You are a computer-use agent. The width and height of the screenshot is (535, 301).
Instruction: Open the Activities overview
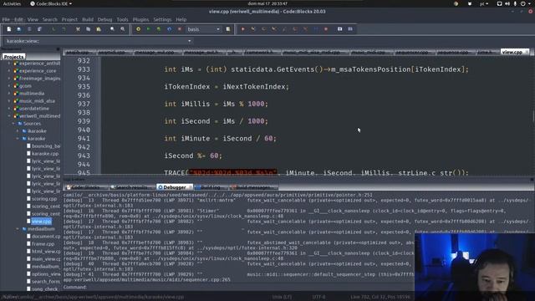[12, 3]
